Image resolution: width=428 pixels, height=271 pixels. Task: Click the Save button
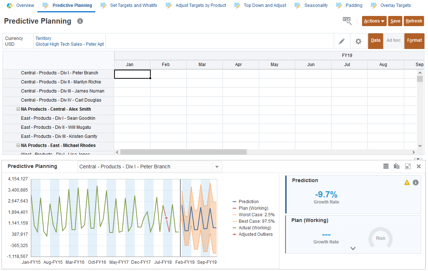(395, 21)
